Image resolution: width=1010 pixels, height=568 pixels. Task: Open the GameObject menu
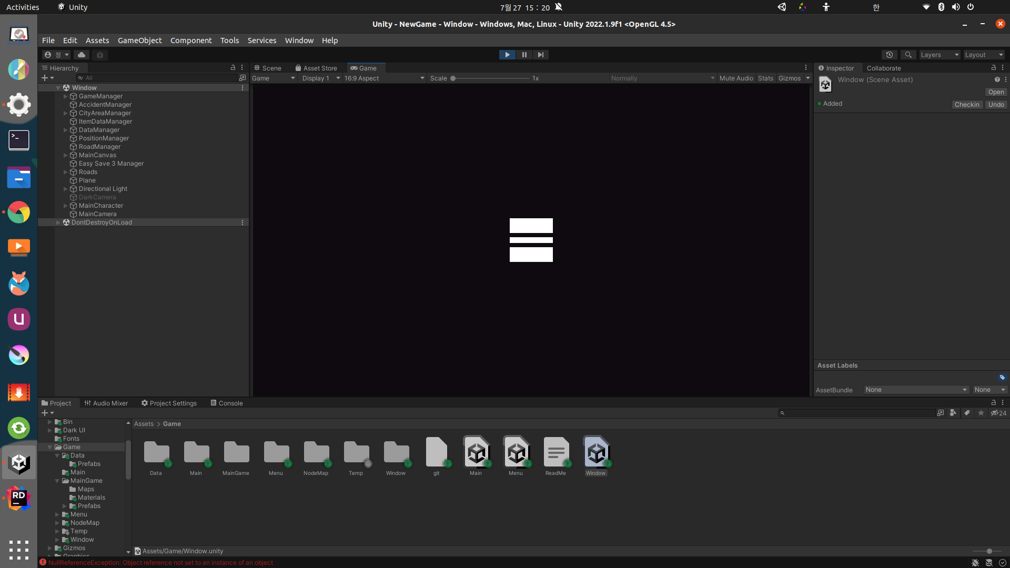click(x=139, y=40)
